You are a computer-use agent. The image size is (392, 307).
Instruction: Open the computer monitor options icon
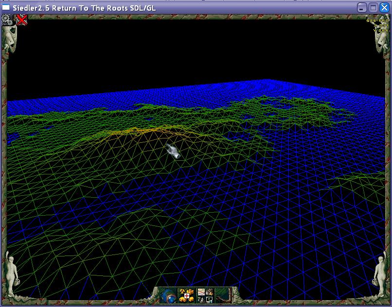[209, 299]
